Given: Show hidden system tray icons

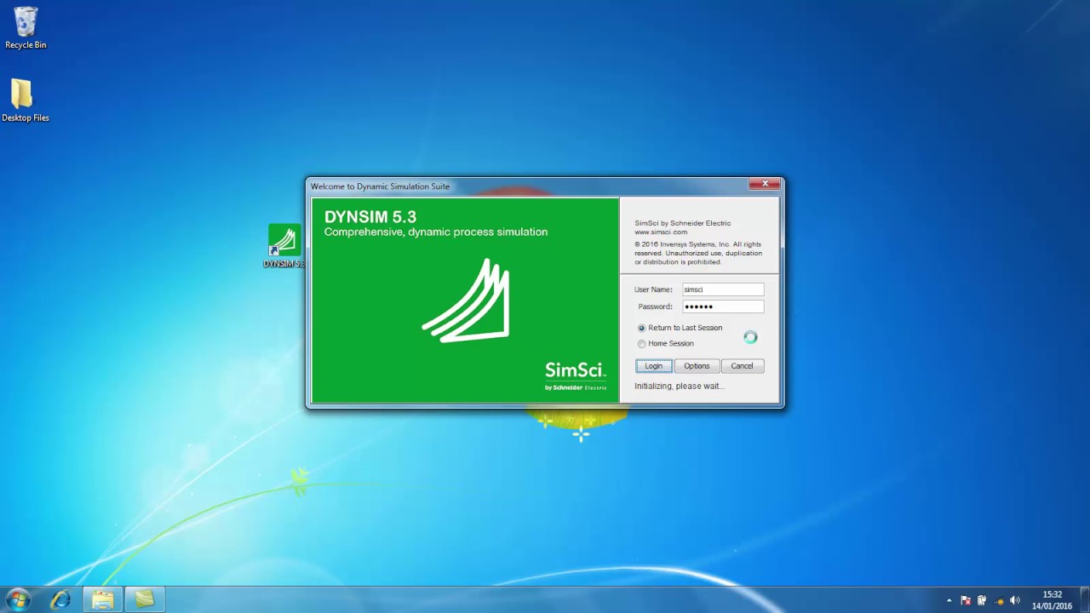Looking at the screenshot, I should click(949, 600).
